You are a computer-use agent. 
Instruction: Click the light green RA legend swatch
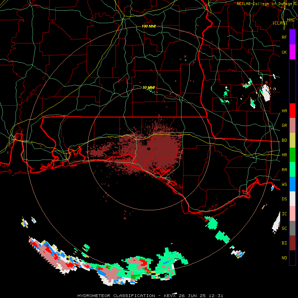tap(292, 170)
